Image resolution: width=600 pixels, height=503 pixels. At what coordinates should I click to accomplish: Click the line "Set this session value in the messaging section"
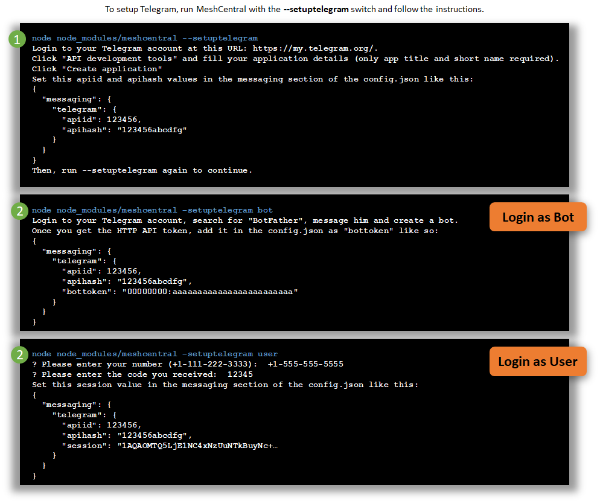pos(225,385)
